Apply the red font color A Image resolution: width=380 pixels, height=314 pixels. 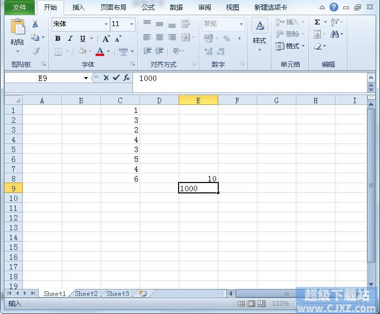[x=100, y=52]
